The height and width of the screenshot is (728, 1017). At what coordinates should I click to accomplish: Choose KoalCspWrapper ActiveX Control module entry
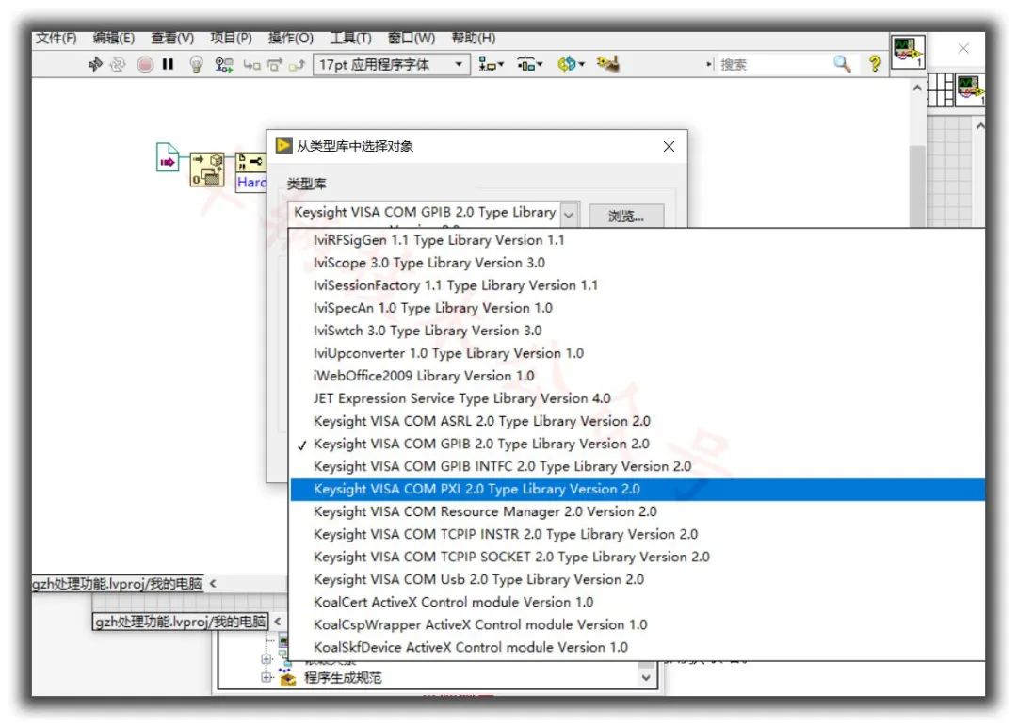click(637, 624)
